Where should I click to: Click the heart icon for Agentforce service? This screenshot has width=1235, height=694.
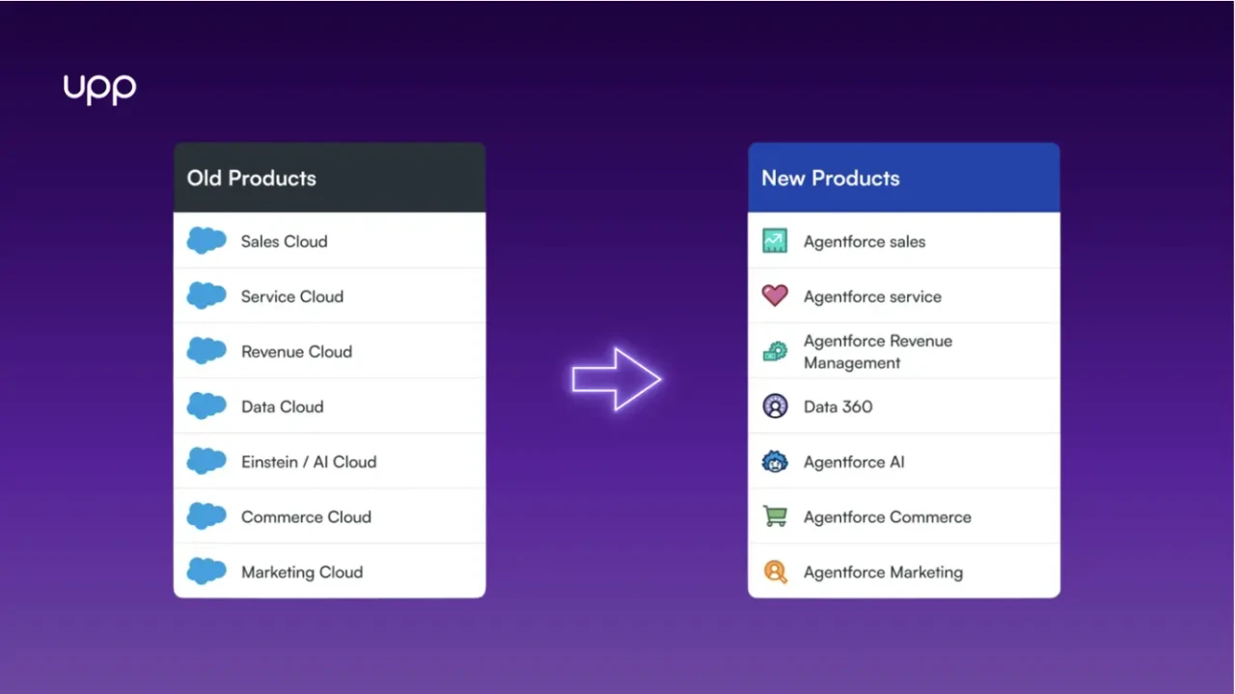click(x=775, y=295)
